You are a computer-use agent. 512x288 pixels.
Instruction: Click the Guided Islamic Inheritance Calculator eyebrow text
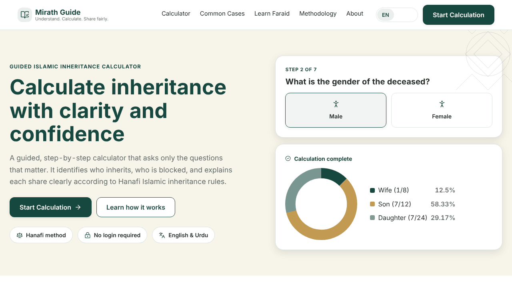[75, 67]
